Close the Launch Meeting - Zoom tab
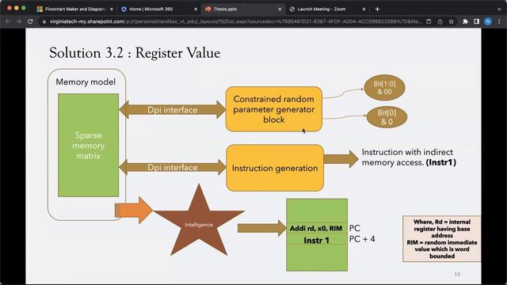Screen dimensions: 507x285 pyautogui.click(x=364, y=9)
